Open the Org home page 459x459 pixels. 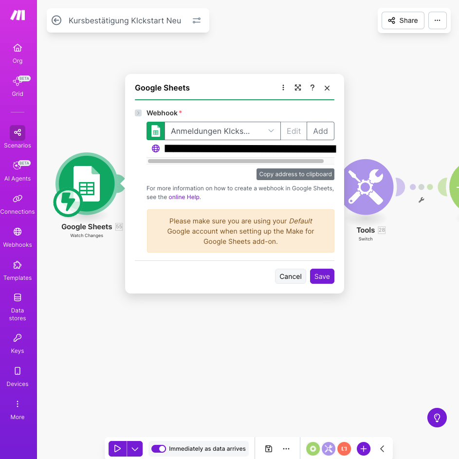17,54
